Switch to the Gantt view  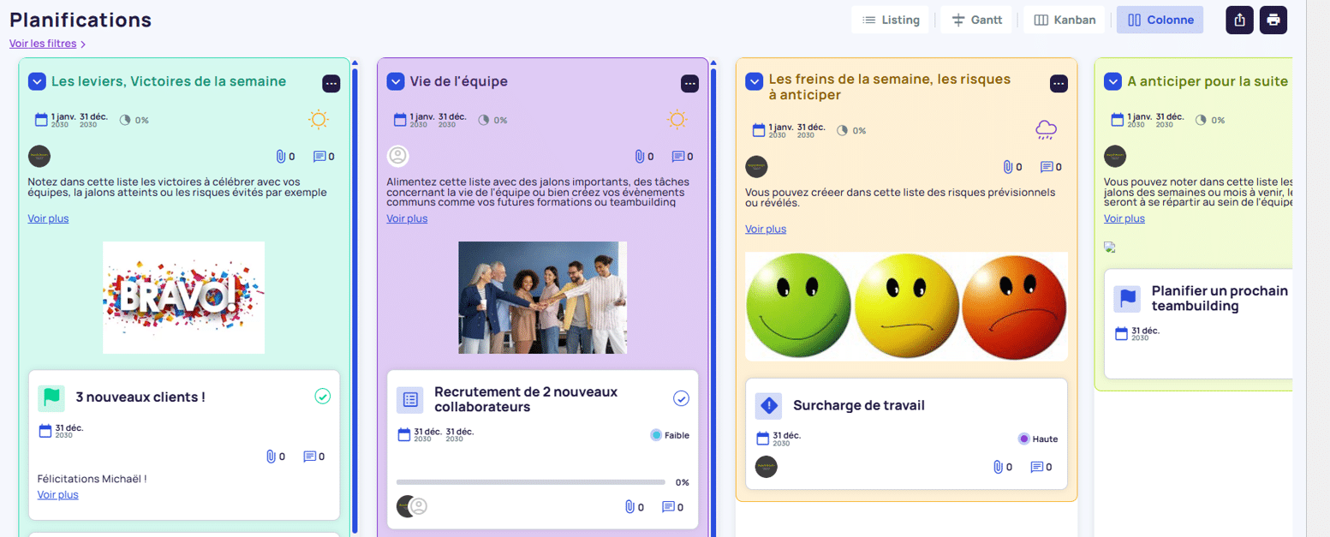976,20
